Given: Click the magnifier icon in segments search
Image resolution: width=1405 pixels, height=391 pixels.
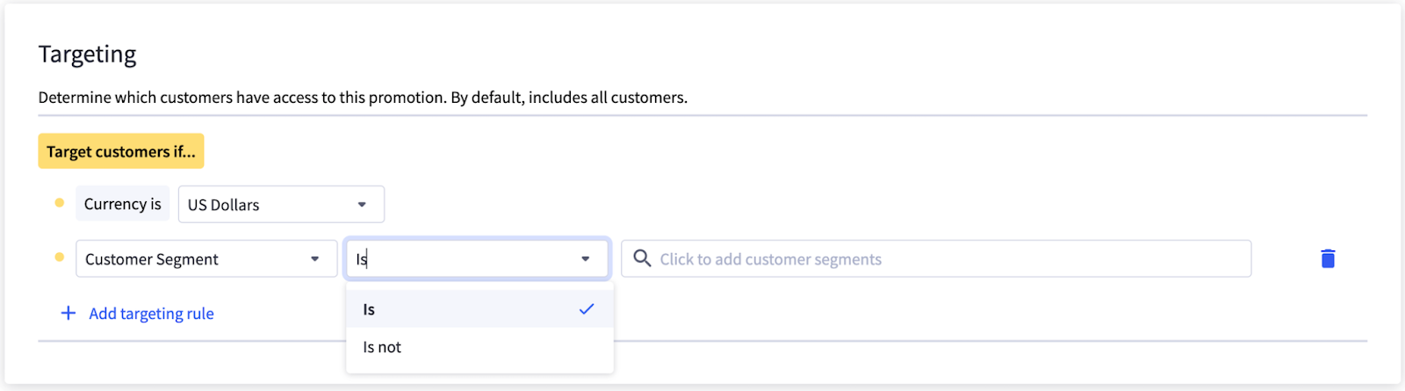Looking at the screenshot, I should point(642,258).
